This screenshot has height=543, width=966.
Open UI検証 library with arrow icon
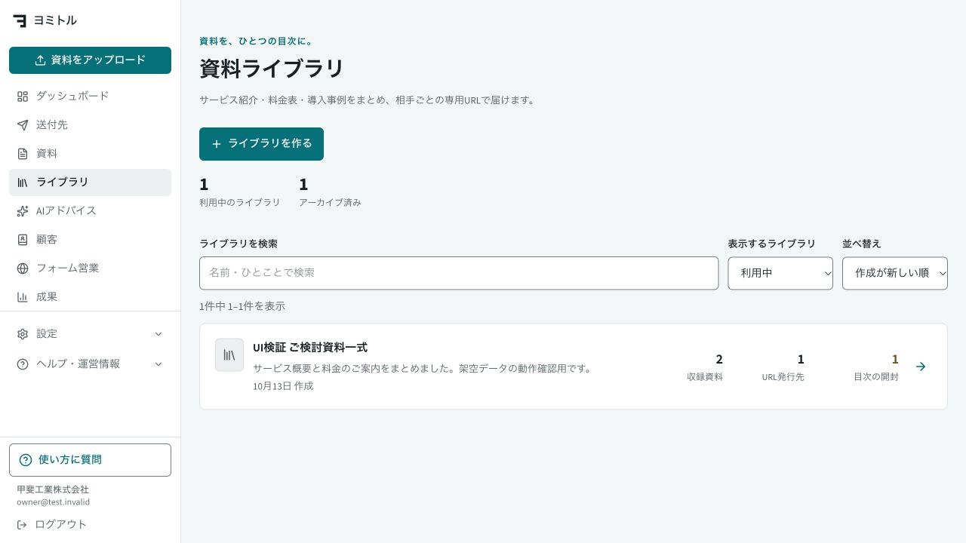click(x=921, y=367)
